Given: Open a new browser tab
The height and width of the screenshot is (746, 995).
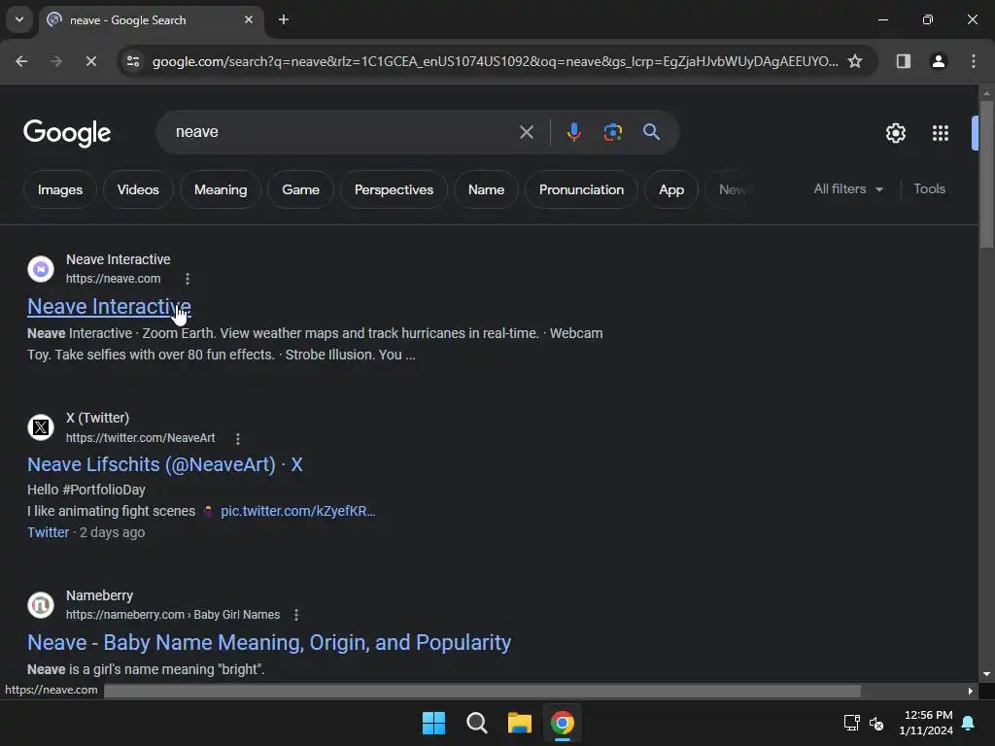Looking at the screenshot, I should pyautogui.click(x=284, y=19).
